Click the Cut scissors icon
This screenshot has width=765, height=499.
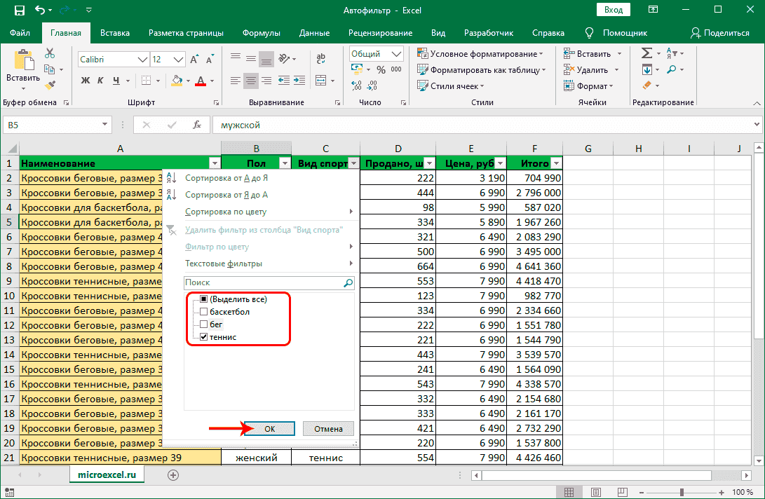coord(50,53)
